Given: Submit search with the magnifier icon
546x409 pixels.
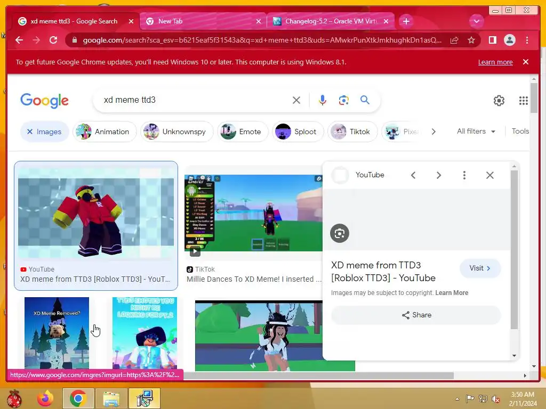Looking at the screenshot, I should coord(365,100).
